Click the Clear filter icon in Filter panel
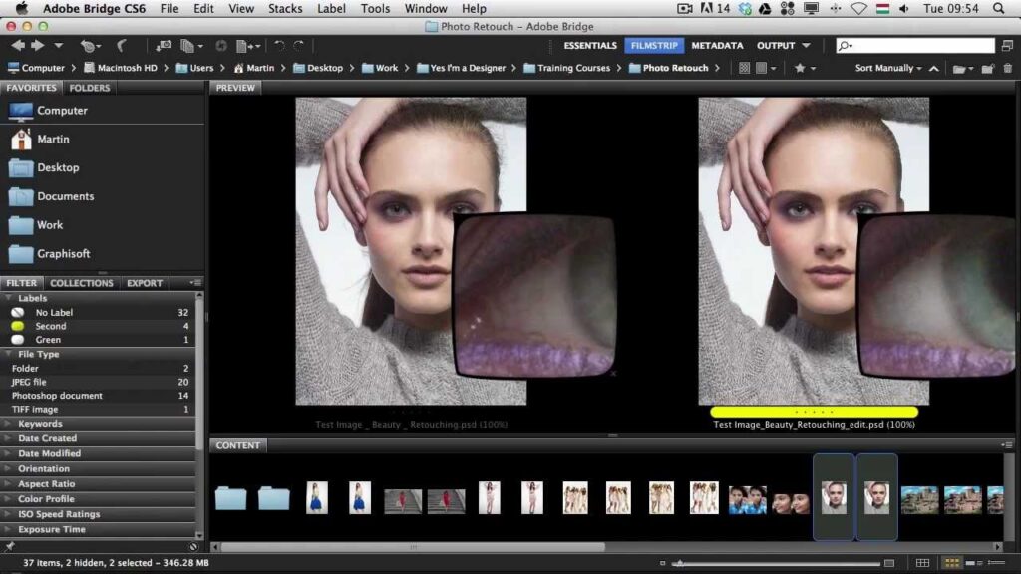1021x574 pixels. (193, 546)
